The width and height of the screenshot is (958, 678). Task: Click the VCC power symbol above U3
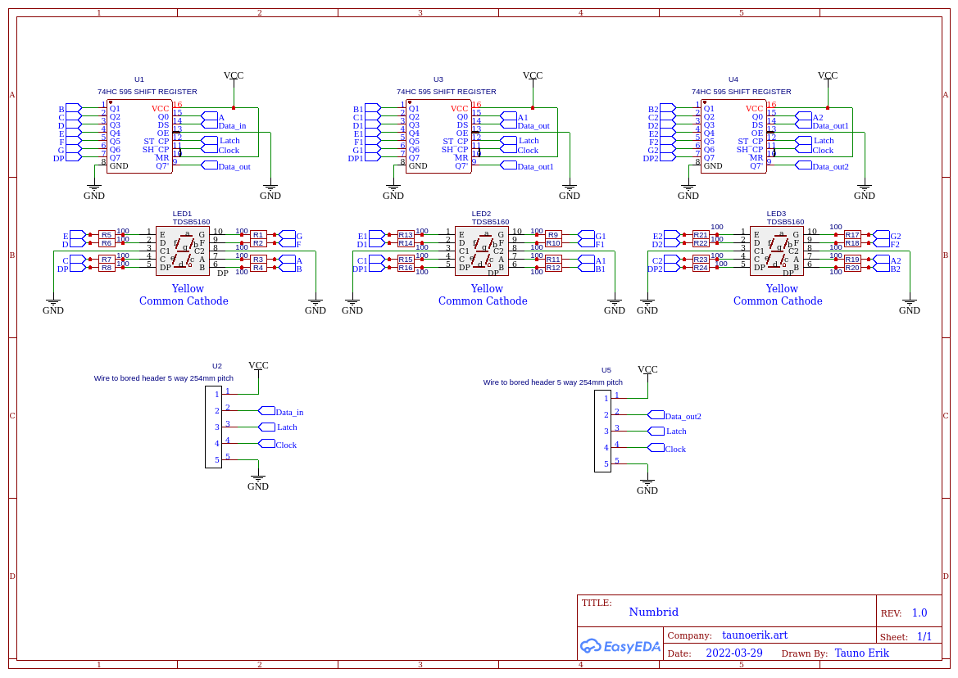click(533, 76)
